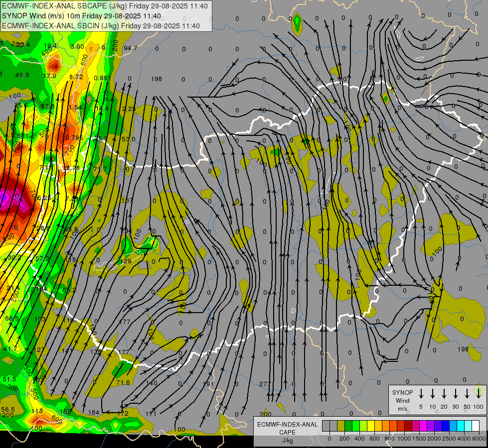The width and height of the screenshot is (488, 448).
Task: Click the SBCIN title line in the header
Action: [101, 26]
